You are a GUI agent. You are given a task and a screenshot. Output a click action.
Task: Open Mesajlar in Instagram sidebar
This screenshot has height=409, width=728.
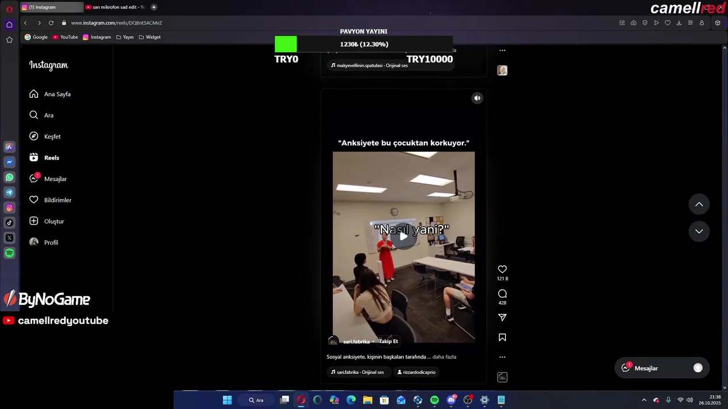coord(48,179)
